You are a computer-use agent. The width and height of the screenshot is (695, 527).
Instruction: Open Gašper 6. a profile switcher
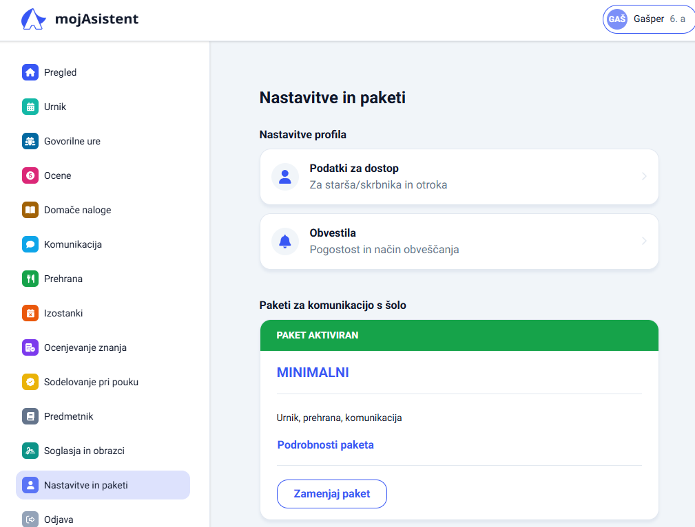[649, 19]
